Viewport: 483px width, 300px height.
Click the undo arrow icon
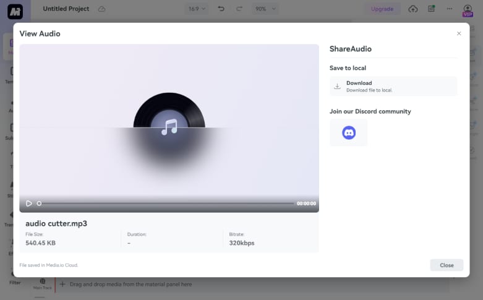[x=221, y=9]
